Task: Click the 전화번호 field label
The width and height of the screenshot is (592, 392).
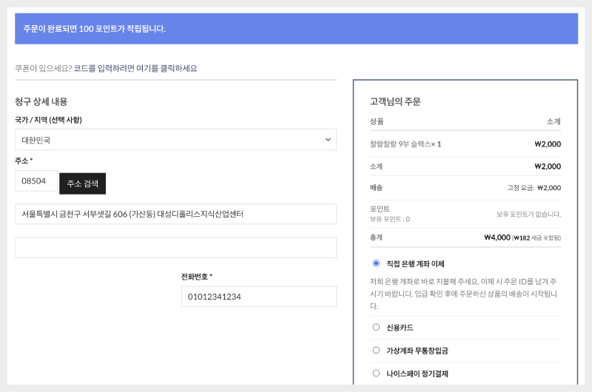Action: (196, 277)
